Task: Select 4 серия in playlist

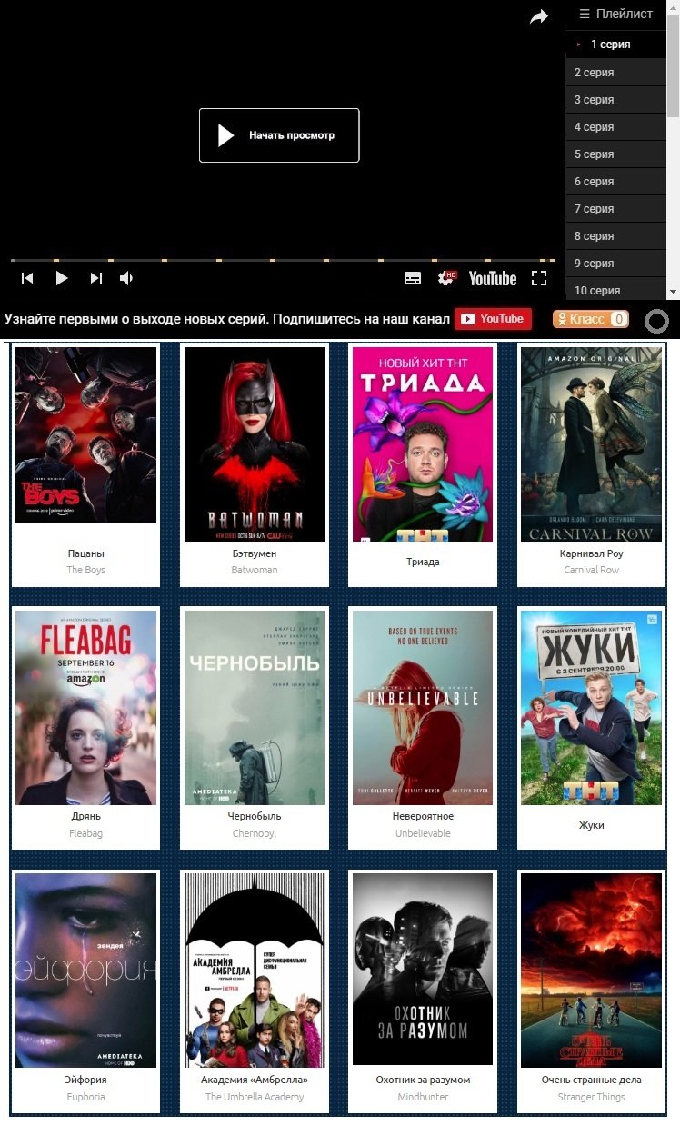Action: [615, 127]
